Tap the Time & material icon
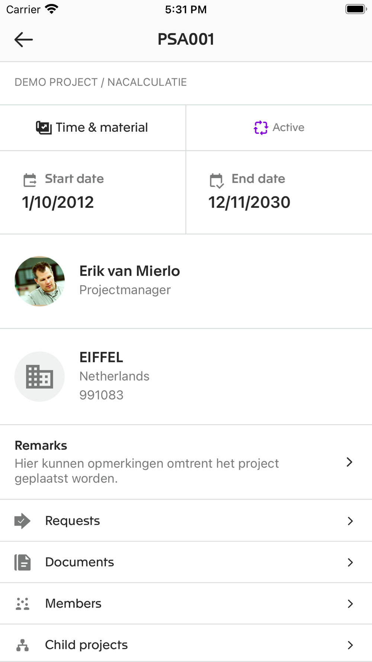 tap(44, 128)
